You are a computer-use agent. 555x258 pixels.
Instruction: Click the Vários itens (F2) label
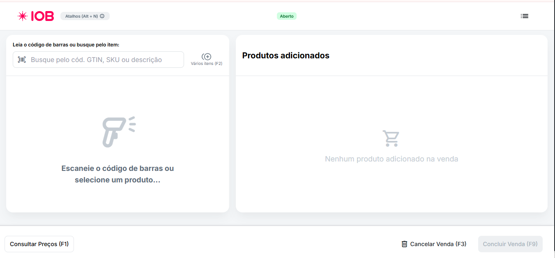click(207, 64)
